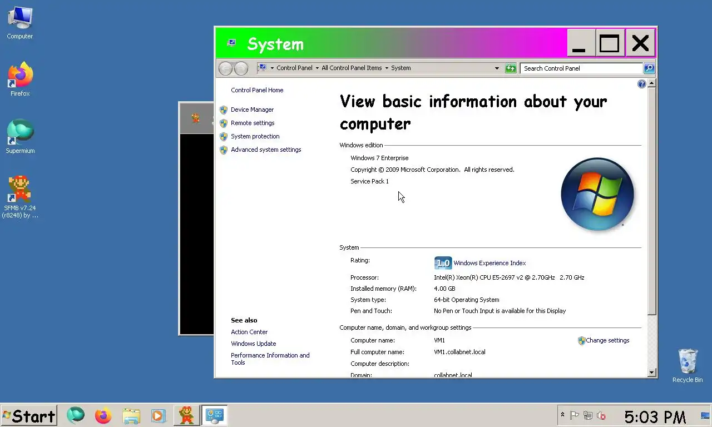Click the magnifier search button
Screen dimensions: 712x427
click(x=649, y=68)
